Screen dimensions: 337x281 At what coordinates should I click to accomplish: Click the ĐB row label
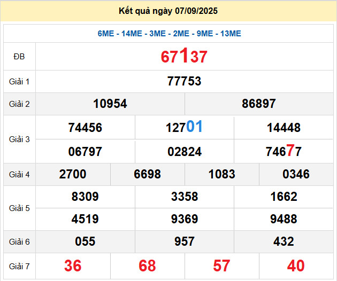pyautogui.click(x=19, y=57)
